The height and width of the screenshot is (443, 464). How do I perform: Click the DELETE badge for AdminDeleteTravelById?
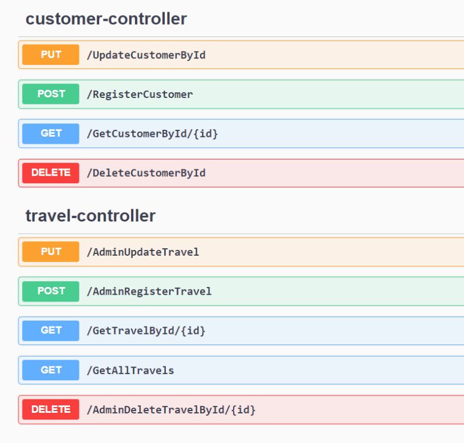click(50, 409)
